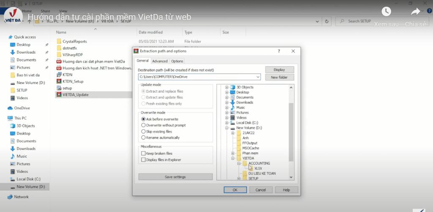The width and height of the screenshot is (433, 212).
Task: Click the dotnetfx folder icon
Action: click(x=59, y=48)
